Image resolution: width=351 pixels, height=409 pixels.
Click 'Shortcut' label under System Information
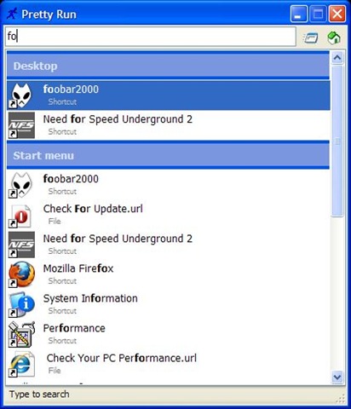62,311
